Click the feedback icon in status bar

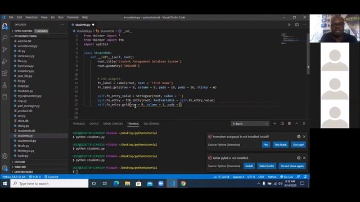coord(298,177)
